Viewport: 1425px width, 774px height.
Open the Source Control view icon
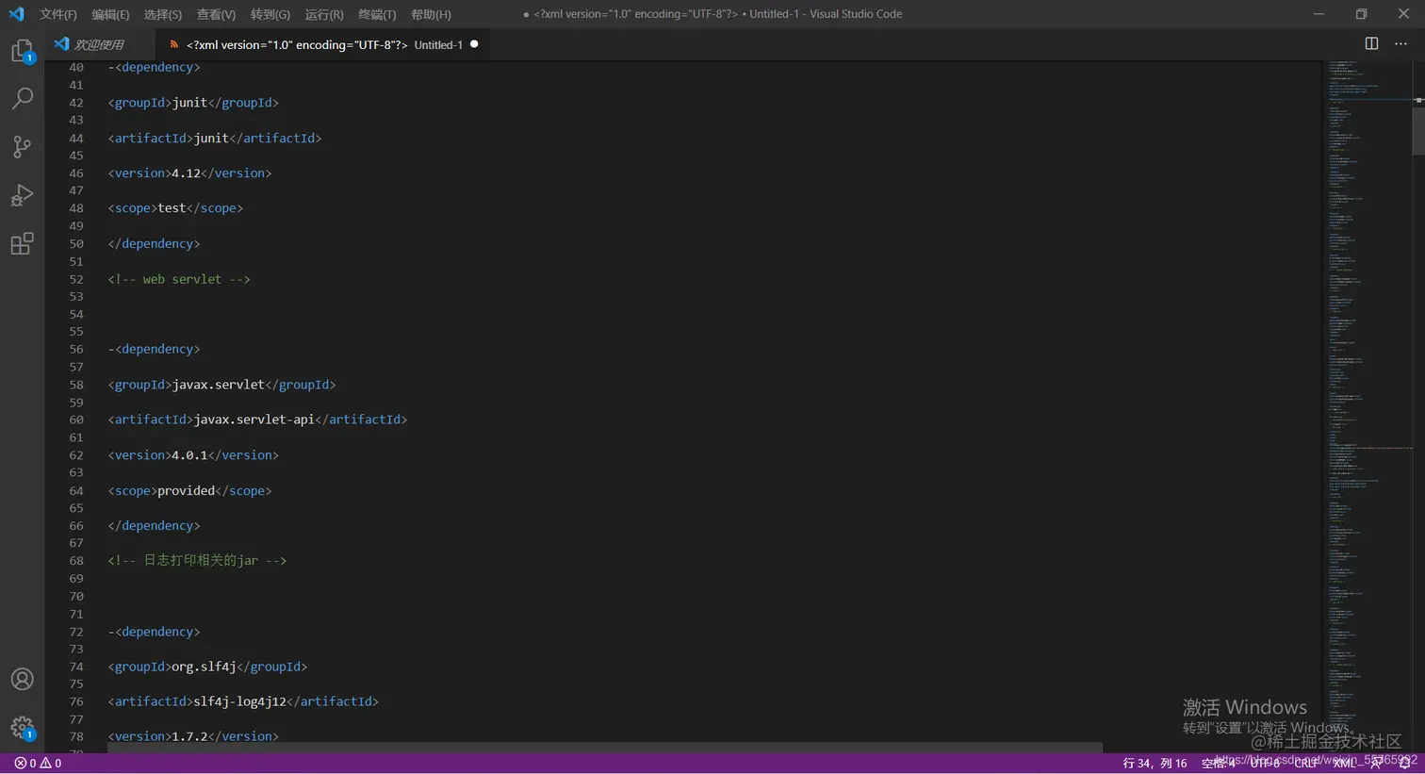22,146
